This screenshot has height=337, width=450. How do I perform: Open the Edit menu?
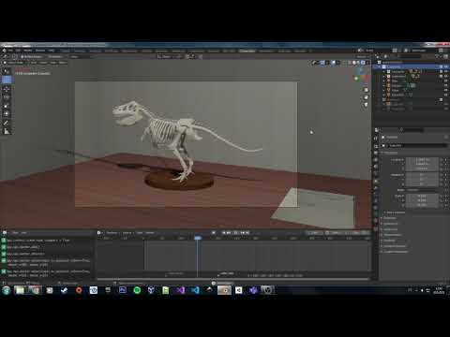(19, 51)
